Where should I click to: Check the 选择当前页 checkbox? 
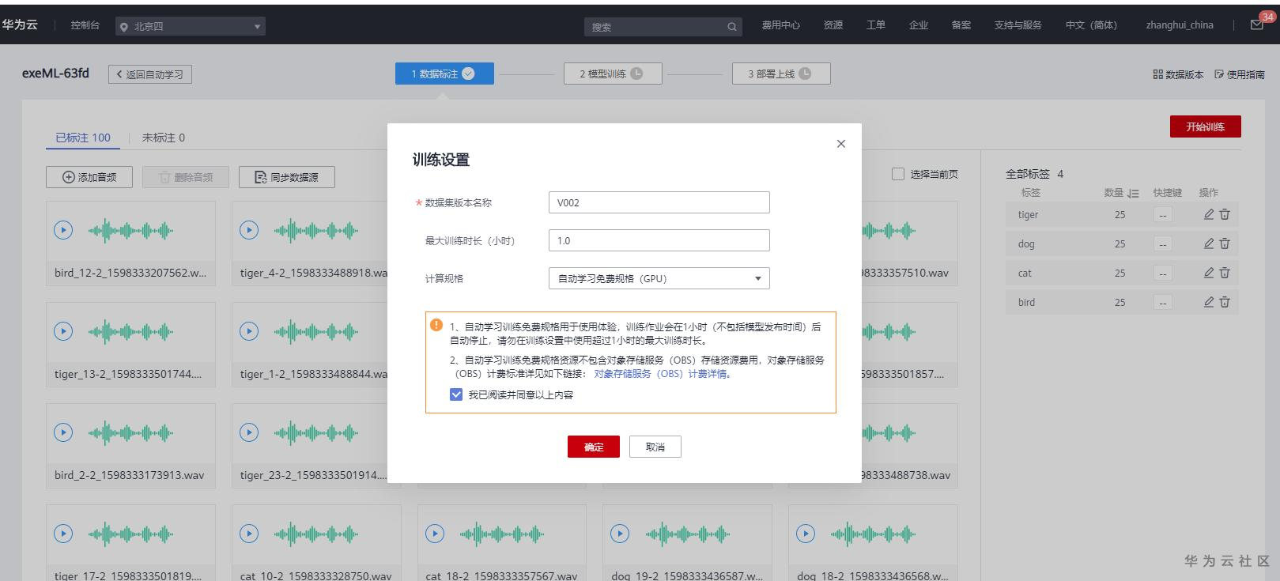(x=898, y=174)
